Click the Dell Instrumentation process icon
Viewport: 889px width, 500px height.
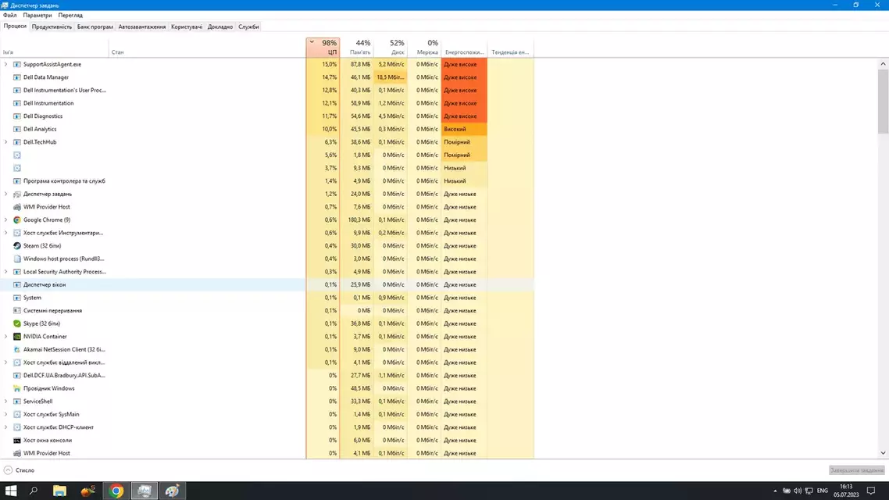(17, 103)
